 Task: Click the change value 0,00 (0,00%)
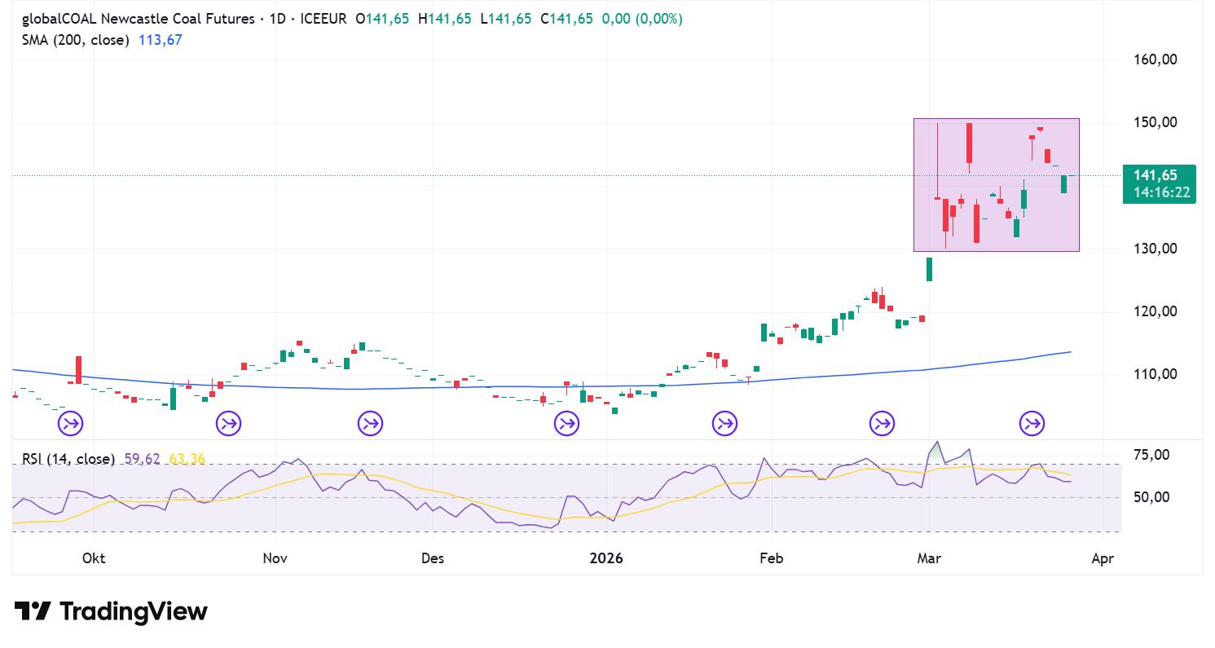642,19
